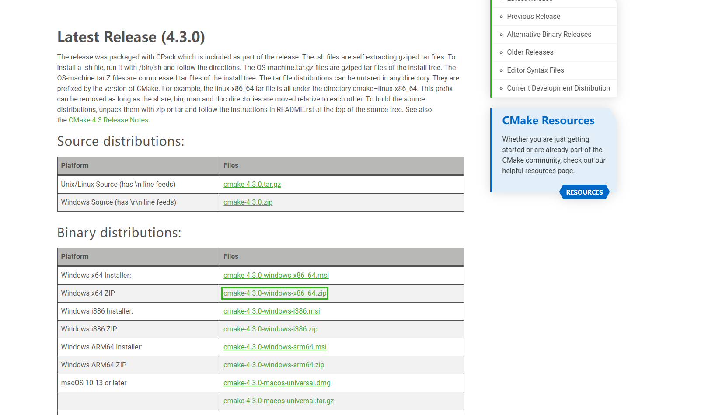
Task: Download cmake-4.3.0-windows-x86_64.msi installer
Action: (x=276, y=276)
